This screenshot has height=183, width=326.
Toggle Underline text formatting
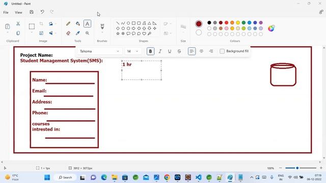click(x=170, y=51)
